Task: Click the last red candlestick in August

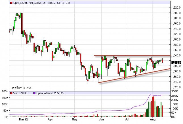Action: 162,61
